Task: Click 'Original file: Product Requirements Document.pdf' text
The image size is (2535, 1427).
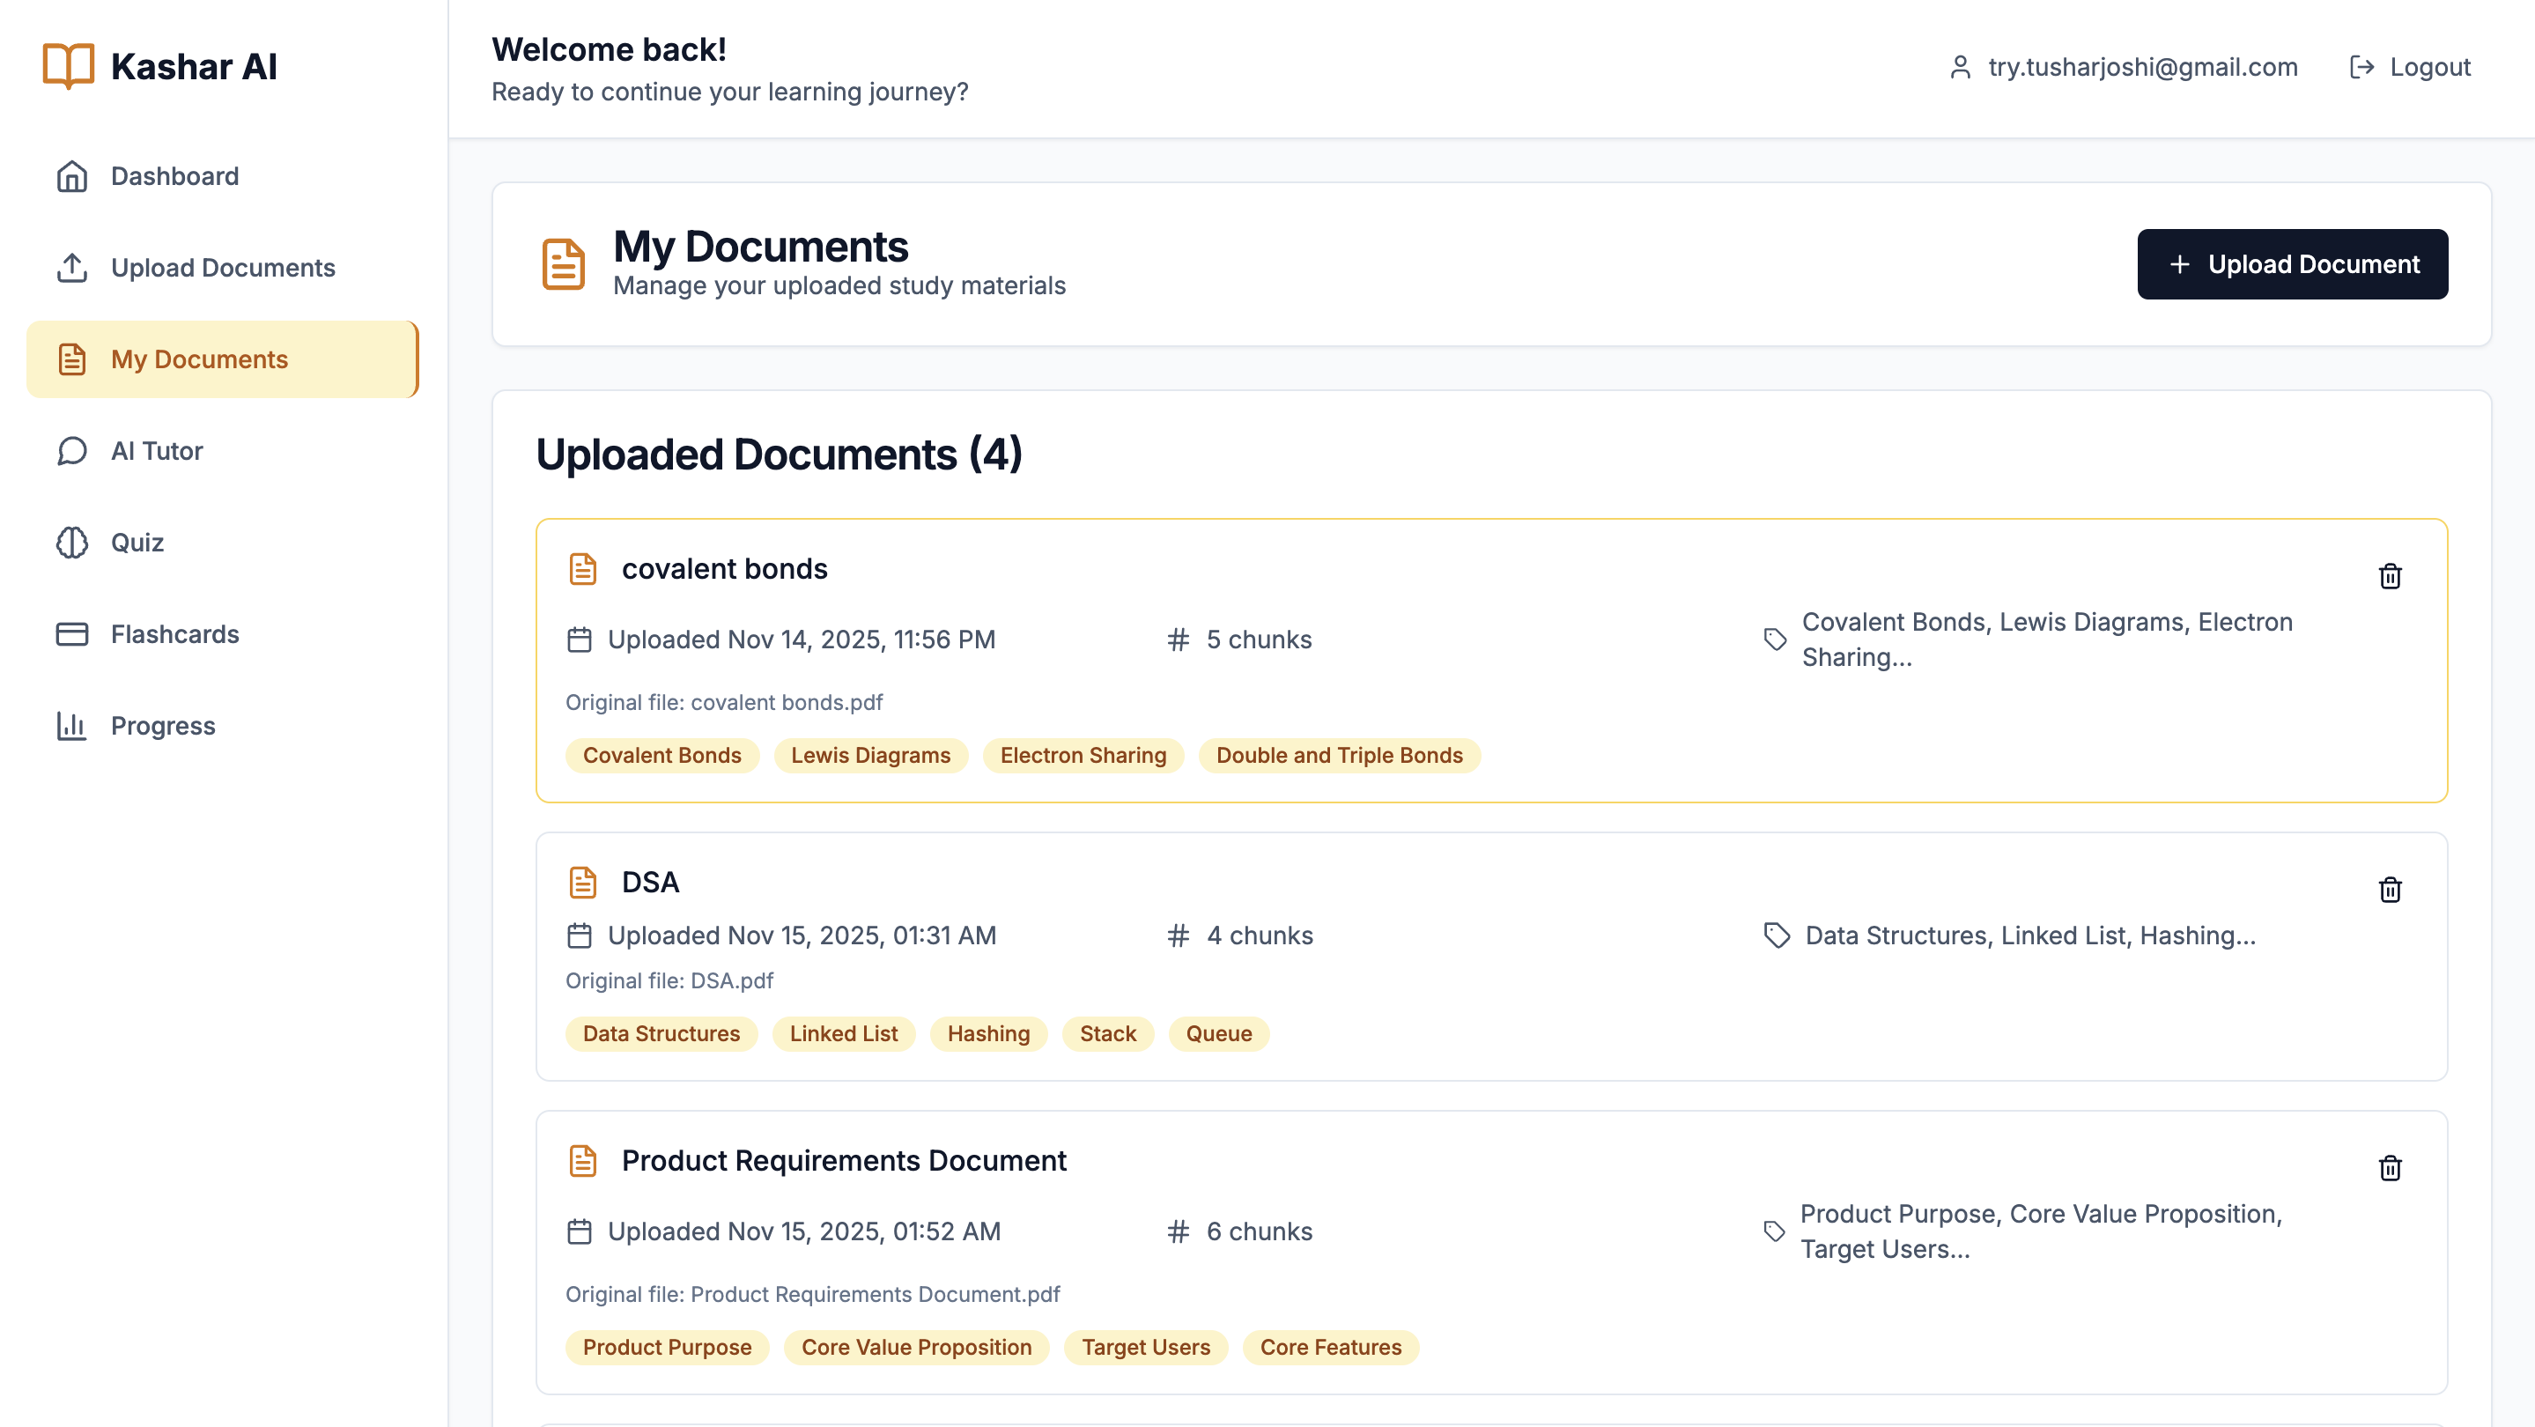Action: click(813, 1295)
